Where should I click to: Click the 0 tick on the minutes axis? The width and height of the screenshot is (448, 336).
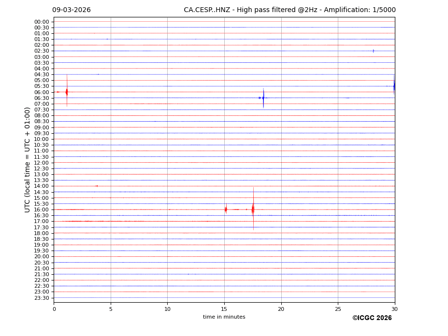click(x=54, y=309)
